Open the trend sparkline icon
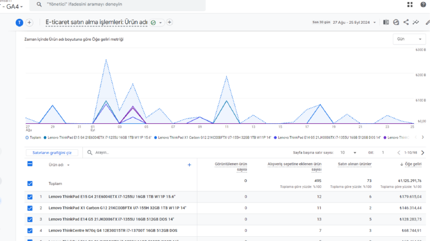The image size is (430, 241). click(416, 22)
